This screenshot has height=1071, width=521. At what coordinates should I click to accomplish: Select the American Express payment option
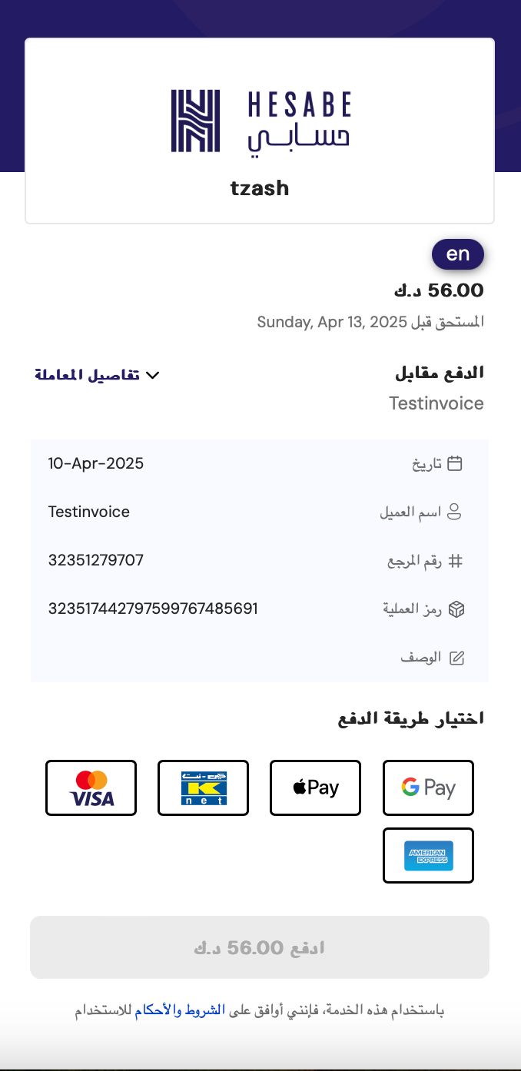pos(428,856)
